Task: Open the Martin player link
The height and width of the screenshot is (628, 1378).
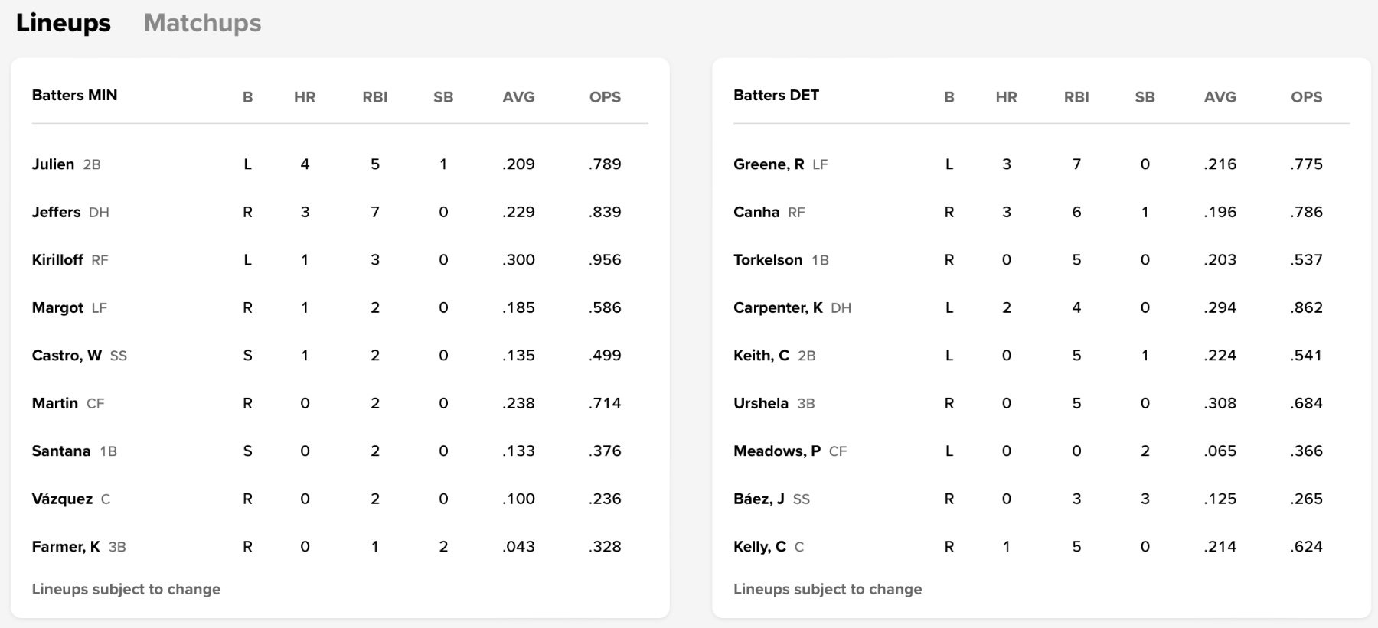Action: pyautogui.click(x=54, y=403)
